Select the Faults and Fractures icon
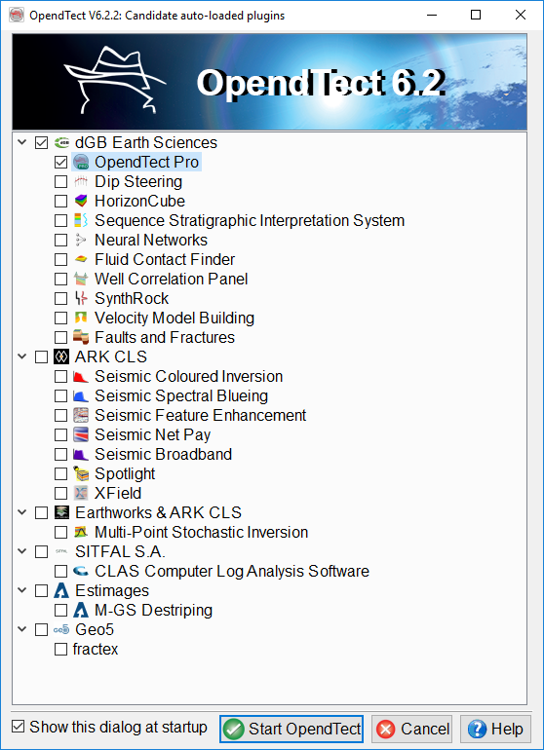Viewport: 544px width, 750px height. 81,338
